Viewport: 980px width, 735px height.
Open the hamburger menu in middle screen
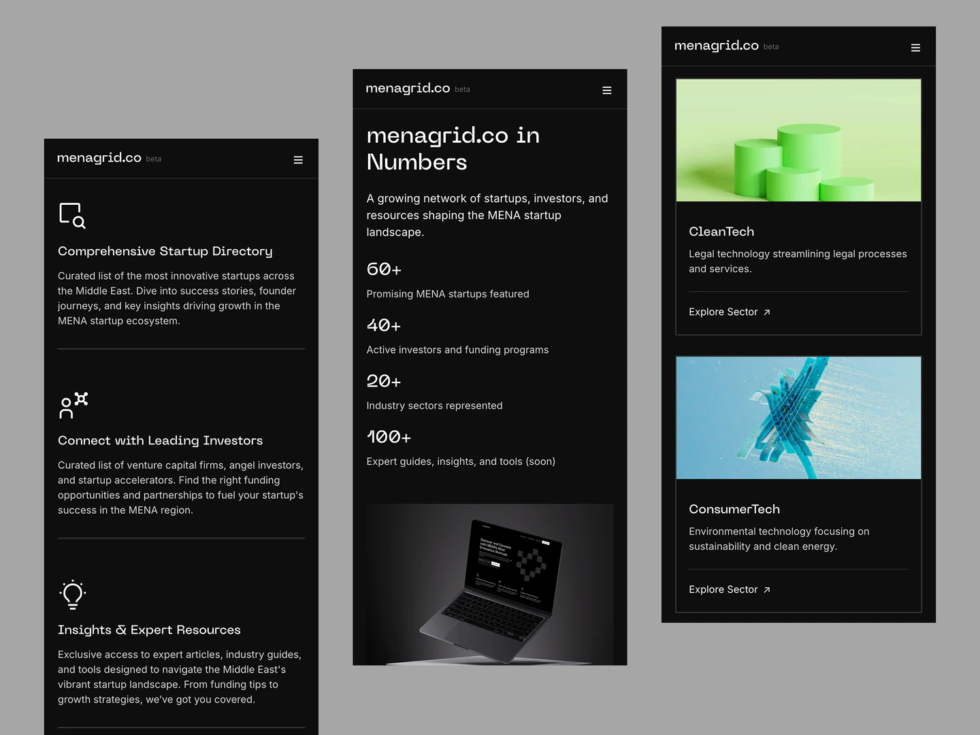pyautogui.click(x=607, y=91)
